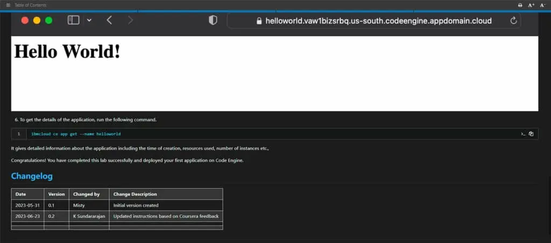Click the code line 'ibmcloud ce app get --name helloworld'

point(76,134)
